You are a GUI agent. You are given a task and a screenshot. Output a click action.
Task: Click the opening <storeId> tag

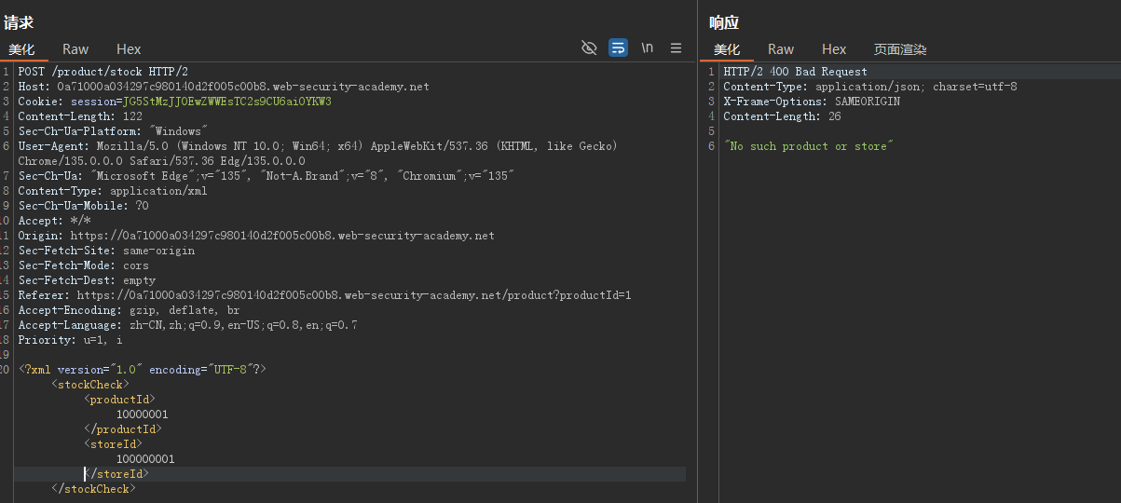click(x=113, y=444)
